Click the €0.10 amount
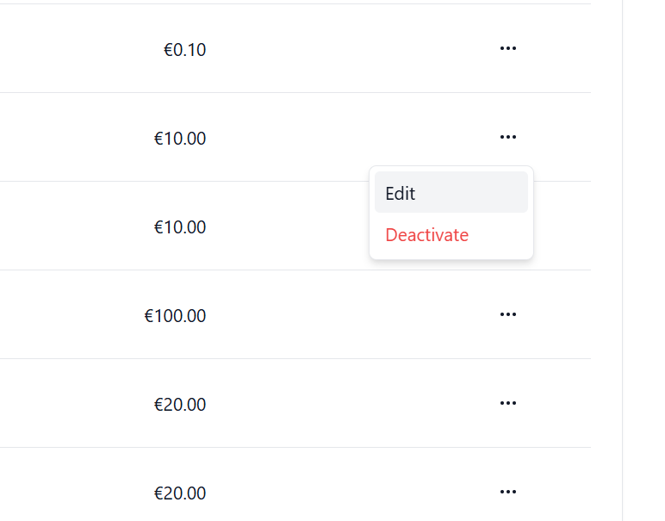This screenshot has width=665, height=521. [x=184, y=50]
